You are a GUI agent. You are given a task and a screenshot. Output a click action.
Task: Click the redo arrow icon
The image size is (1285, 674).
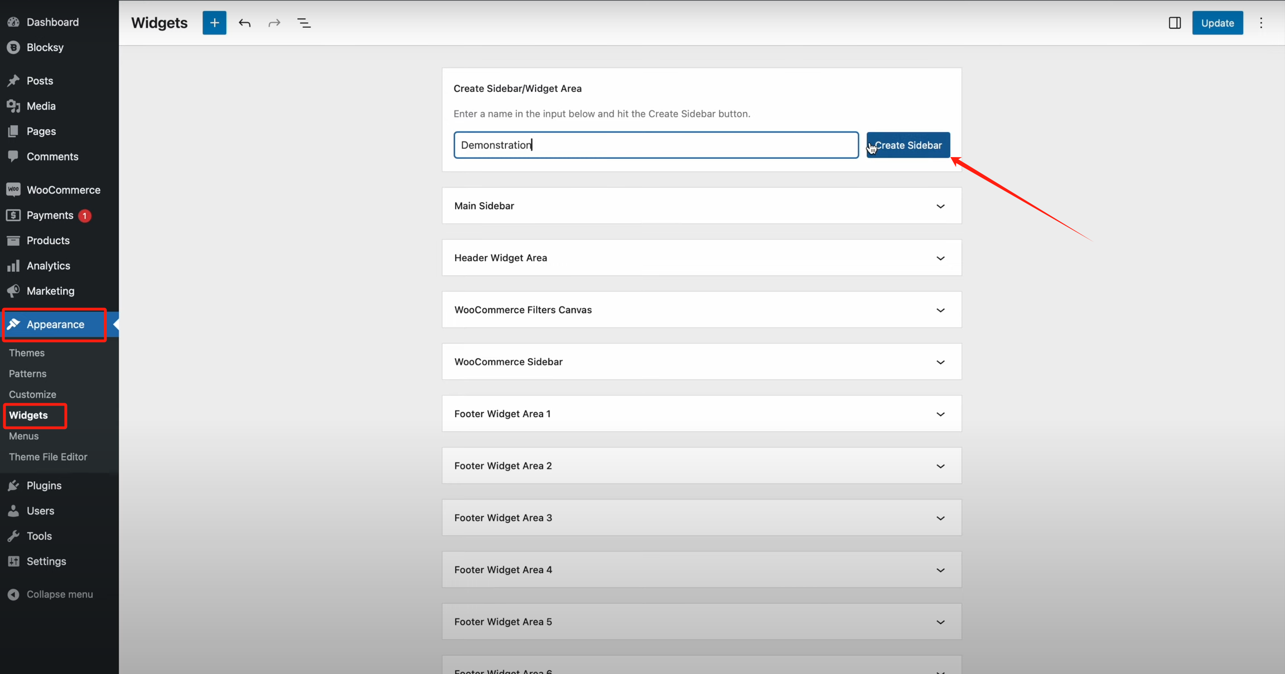coord(274,23)
